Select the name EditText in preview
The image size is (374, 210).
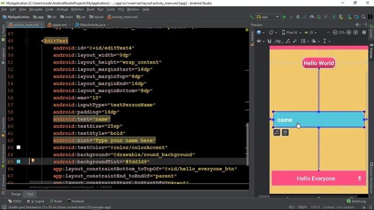click(x=318, y=120)
